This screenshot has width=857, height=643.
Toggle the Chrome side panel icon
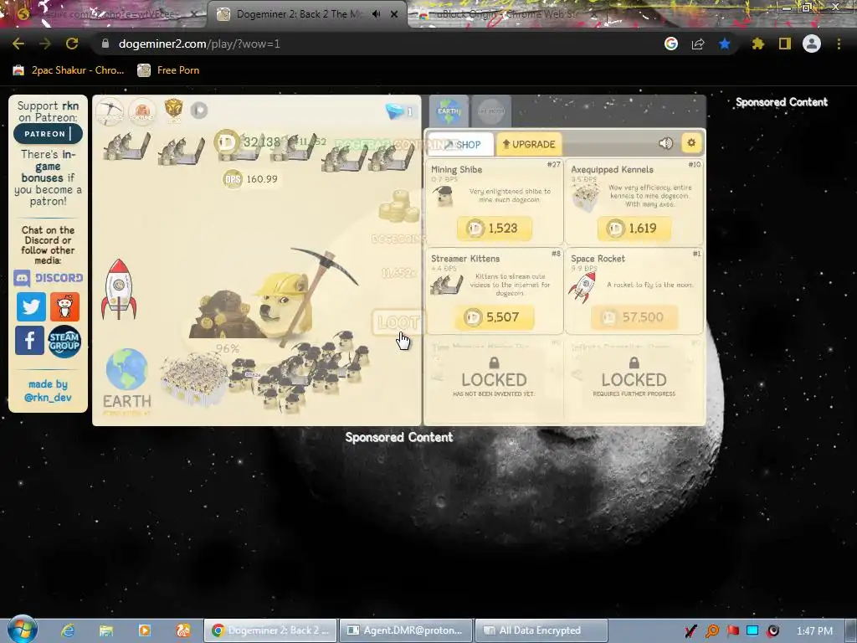click(x=785, y=44)
